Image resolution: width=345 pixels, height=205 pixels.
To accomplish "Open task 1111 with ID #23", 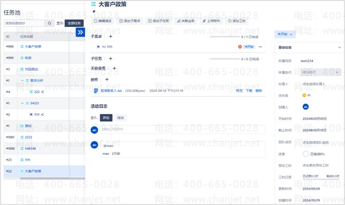I will (x=28, y=160).
